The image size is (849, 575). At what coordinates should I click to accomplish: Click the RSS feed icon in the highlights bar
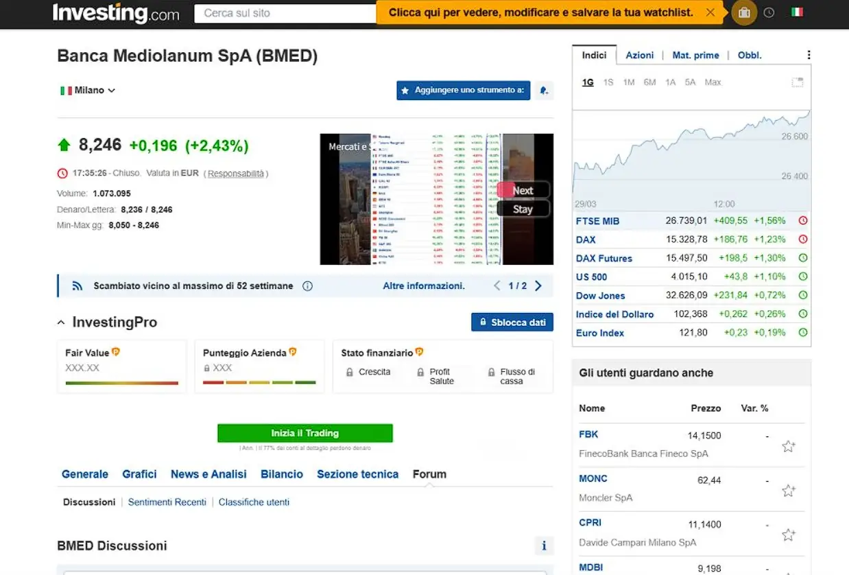pos(77,286)
